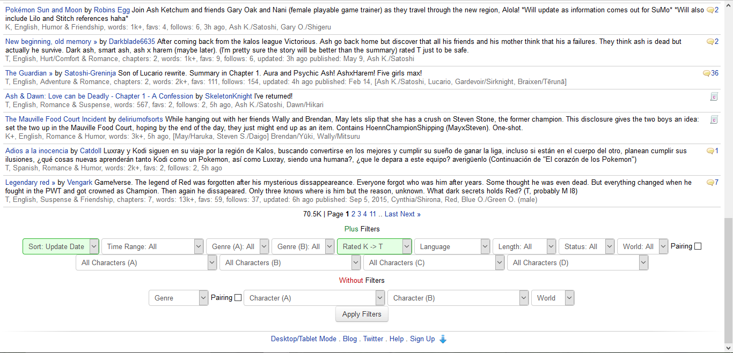This screenshot has width=733, height=353.
Task: Go to page 3 of results
Action: [x=360, y=214]
